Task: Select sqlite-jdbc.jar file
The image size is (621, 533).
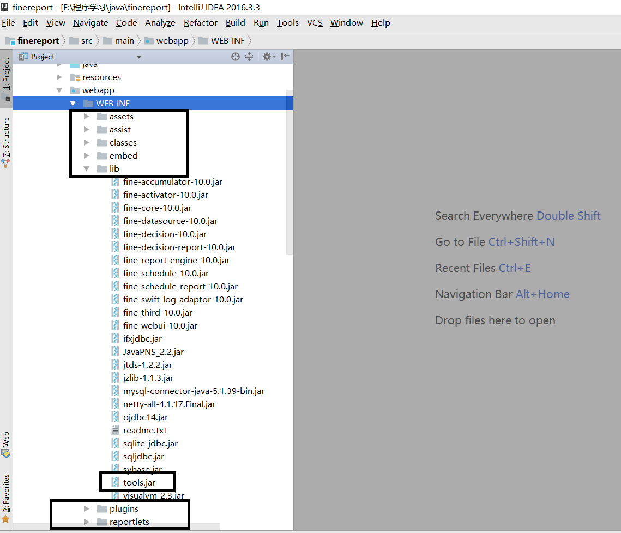Action: 150,443
